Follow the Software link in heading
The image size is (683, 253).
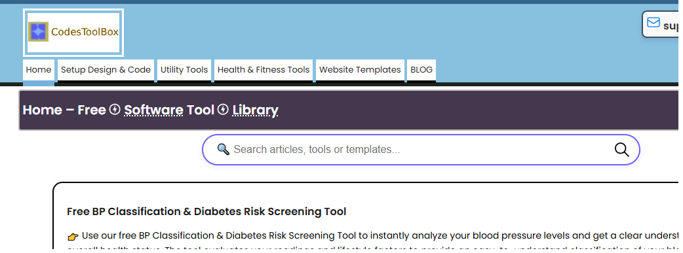(154, 110)
